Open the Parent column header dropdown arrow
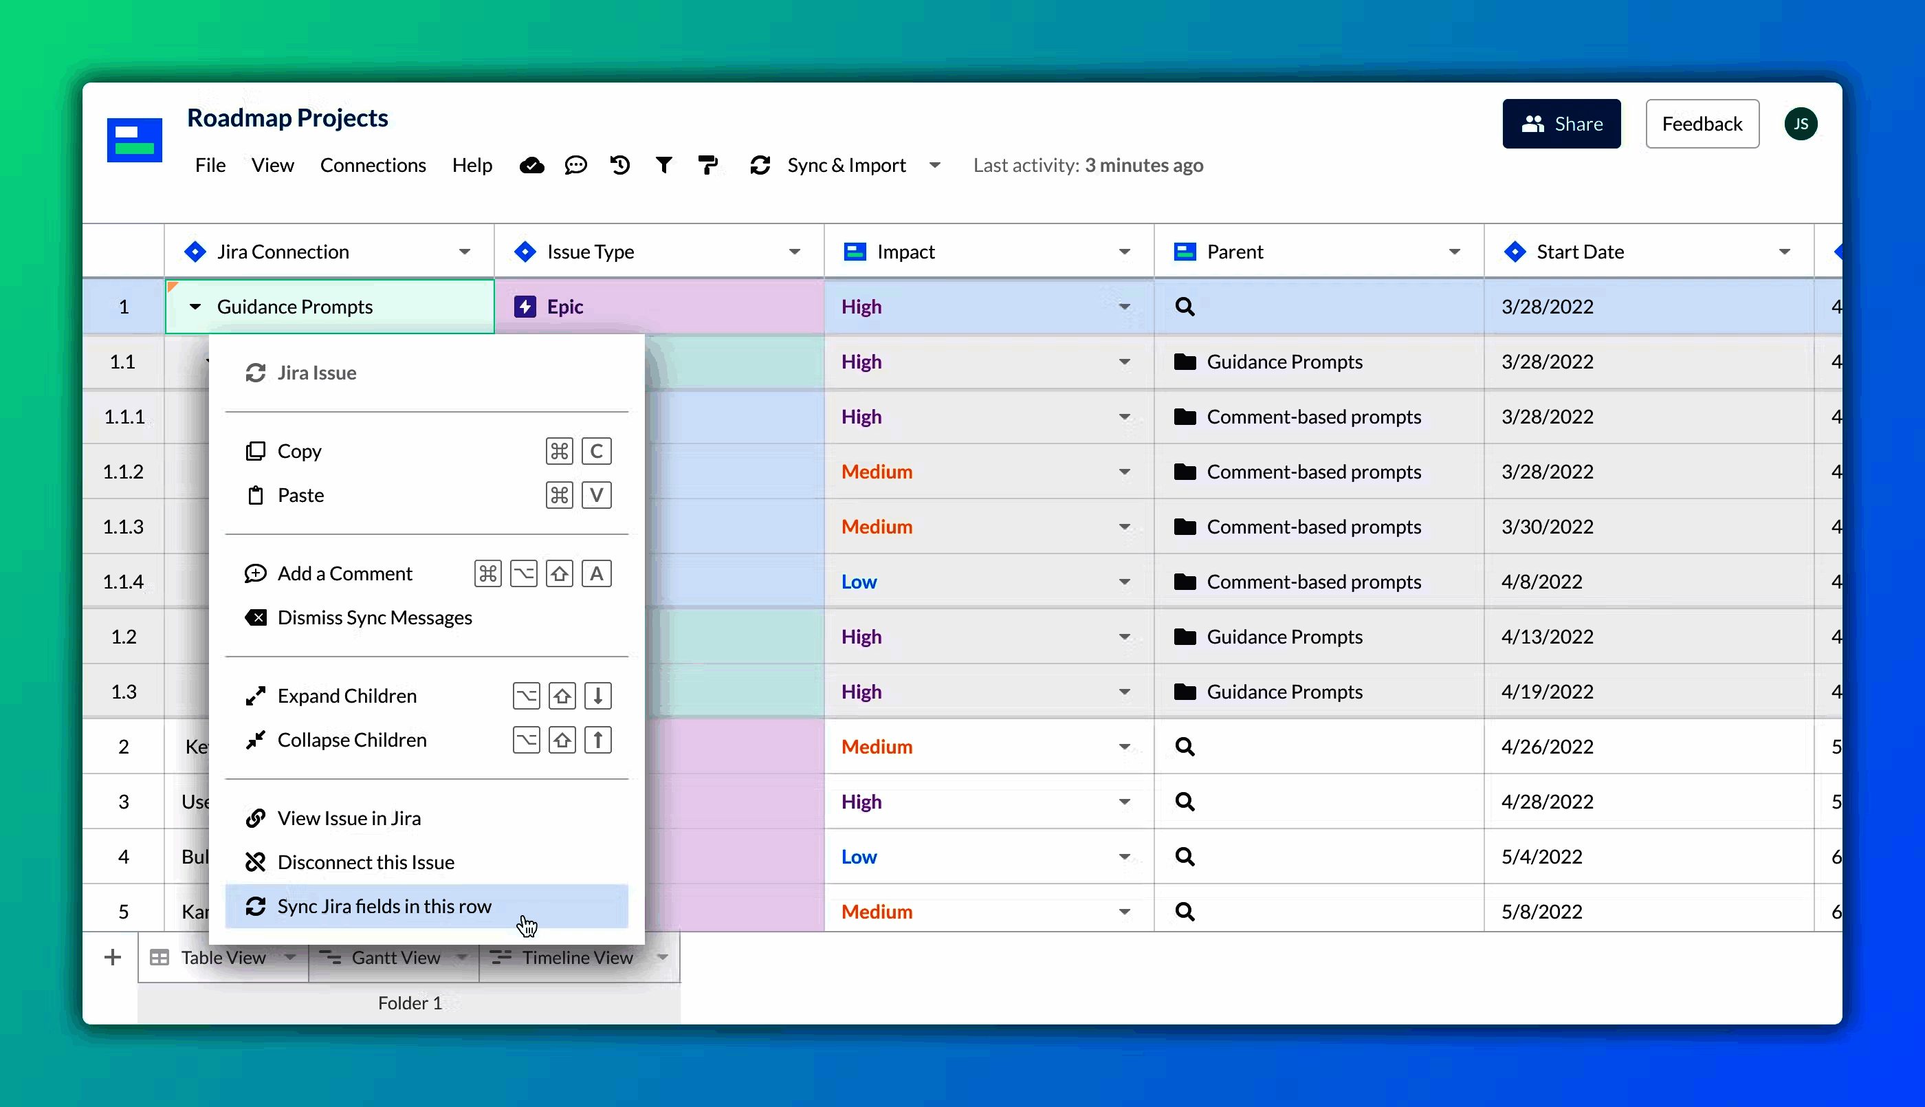This screenshot has height=1107, width=1925. [1454, 252]
